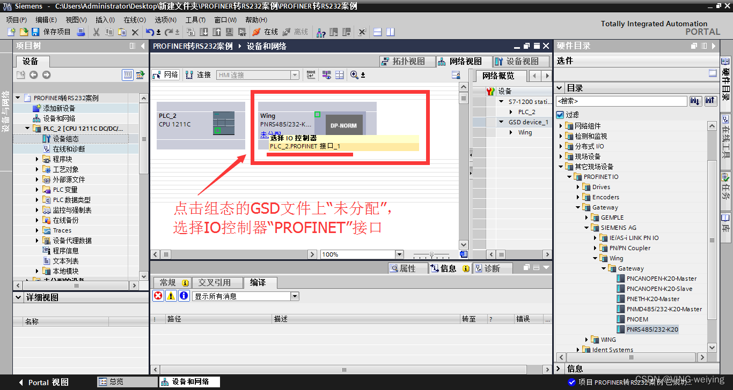The image size is (733, 390).
Task: Click the Download to device icon
Action: [x=204, y=32]
